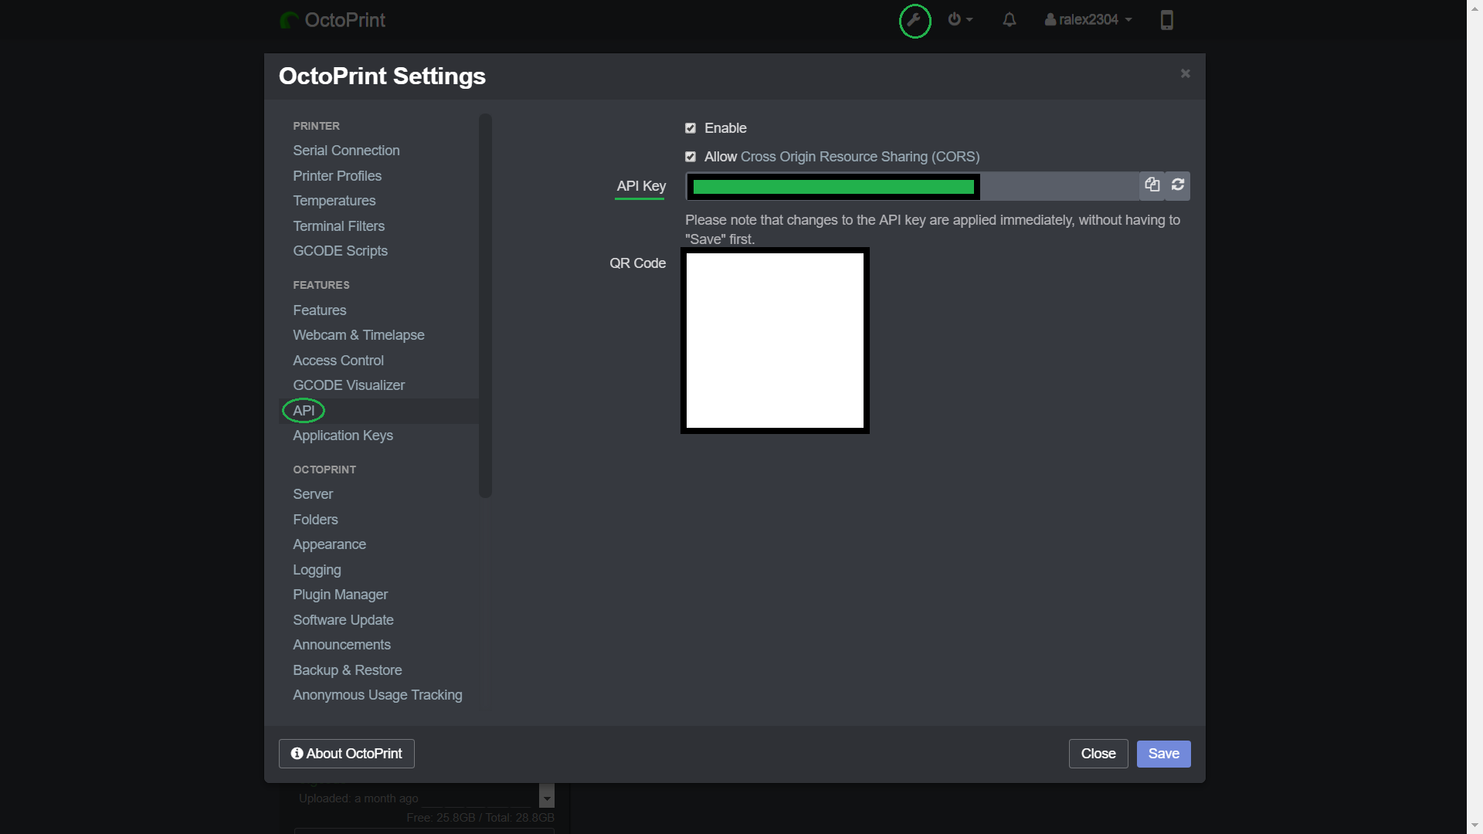Copy the API key to clipboard
The height and width of the screenshot is (834, 1483).
pos(1152,185)
